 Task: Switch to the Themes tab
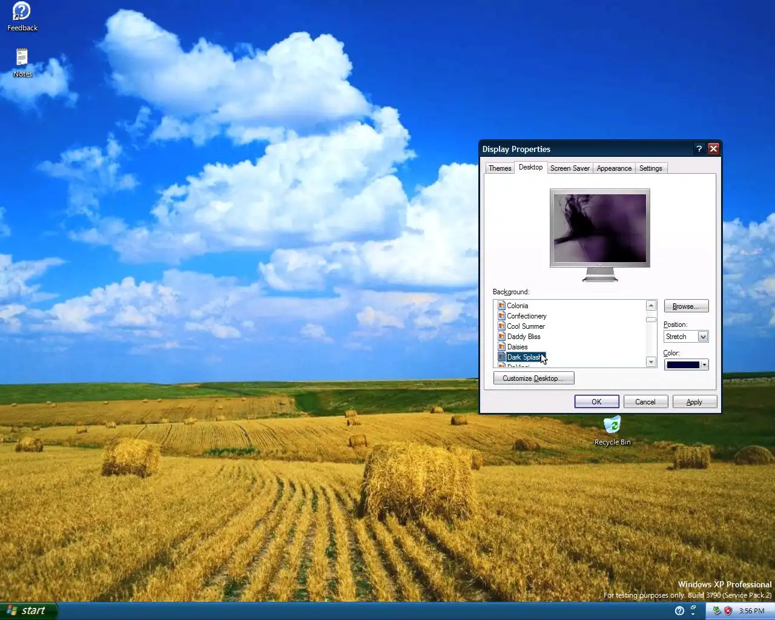pos(500,168)
